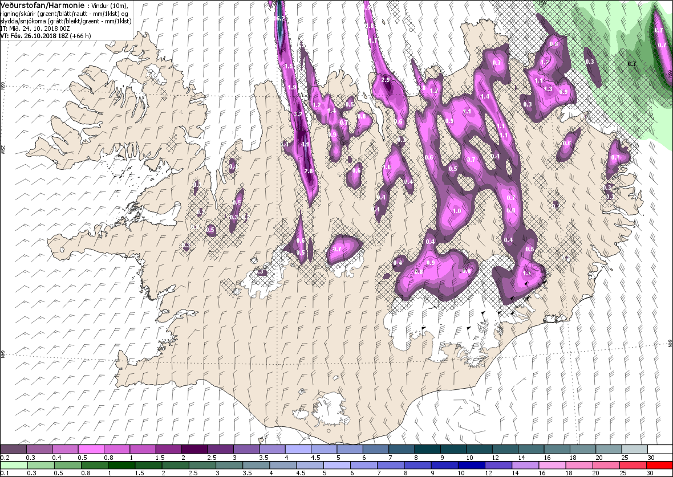
Task: Click the black "0.7" value in green area
Action: pos(632,64)
